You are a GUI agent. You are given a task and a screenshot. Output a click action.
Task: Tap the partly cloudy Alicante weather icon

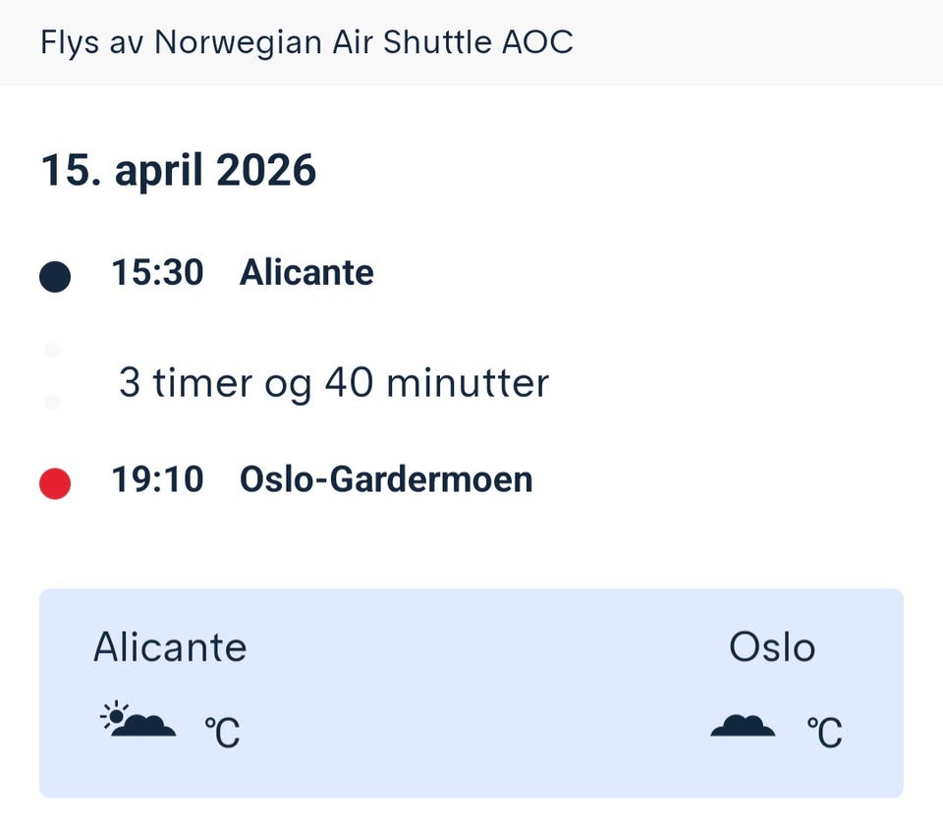[138, 722]
